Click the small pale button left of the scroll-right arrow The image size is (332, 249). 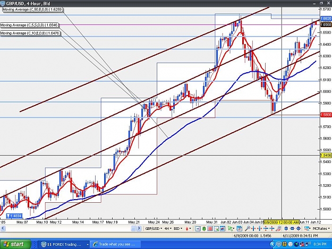pyautogui.click(x=133, y=228)
